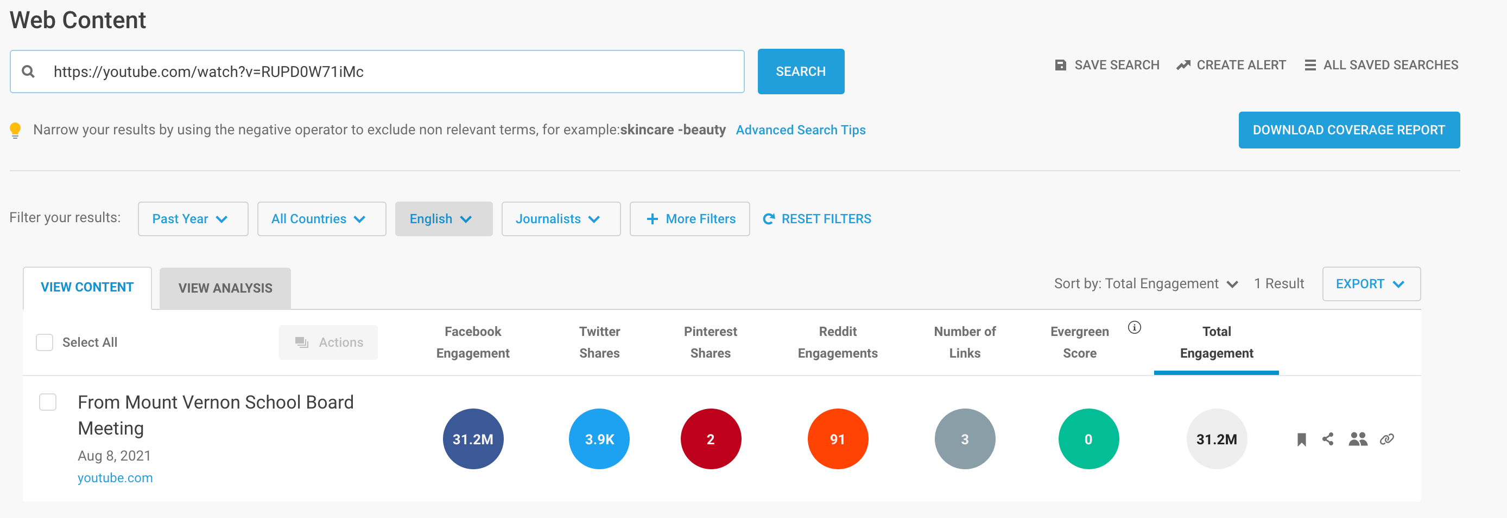Open the Advanced Search Tips link

tap(800, 129)
